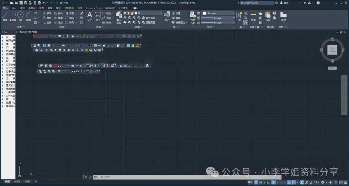
Task: Toggle ortho mode in status bar
Action: [x=269, y=182]
